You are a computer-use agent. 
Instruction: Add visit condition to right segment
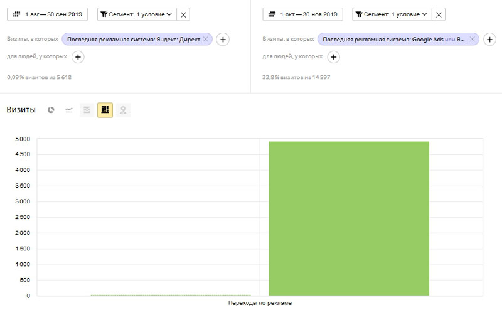point(488,40)
